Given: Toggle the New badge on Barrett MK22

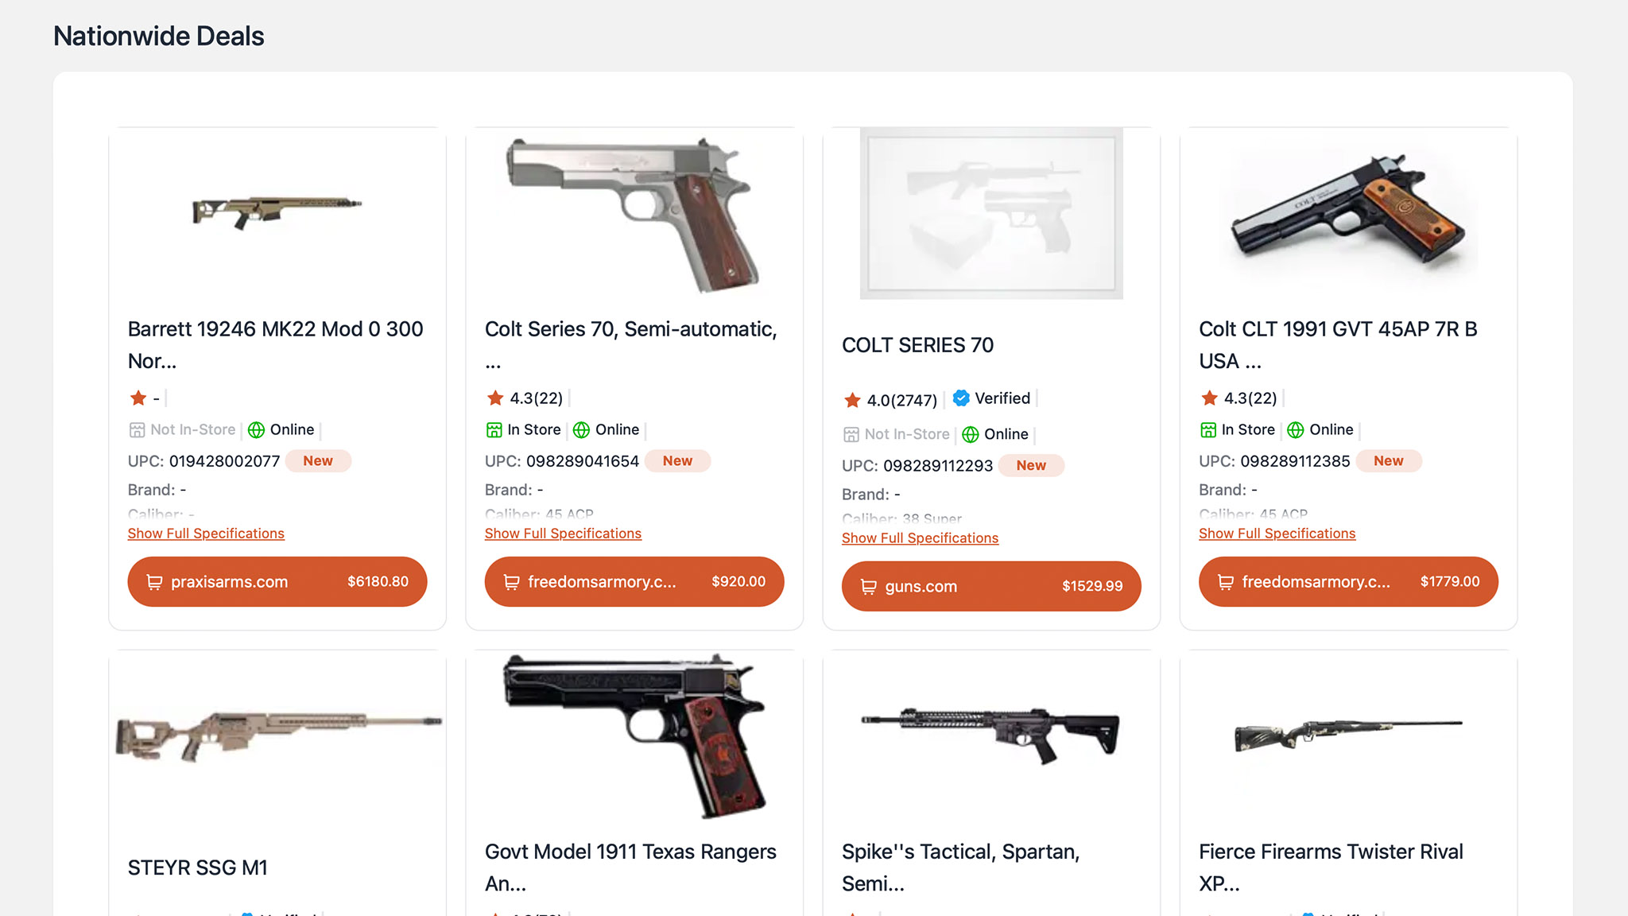Looking at the screenshot, I should coord(317,460).
